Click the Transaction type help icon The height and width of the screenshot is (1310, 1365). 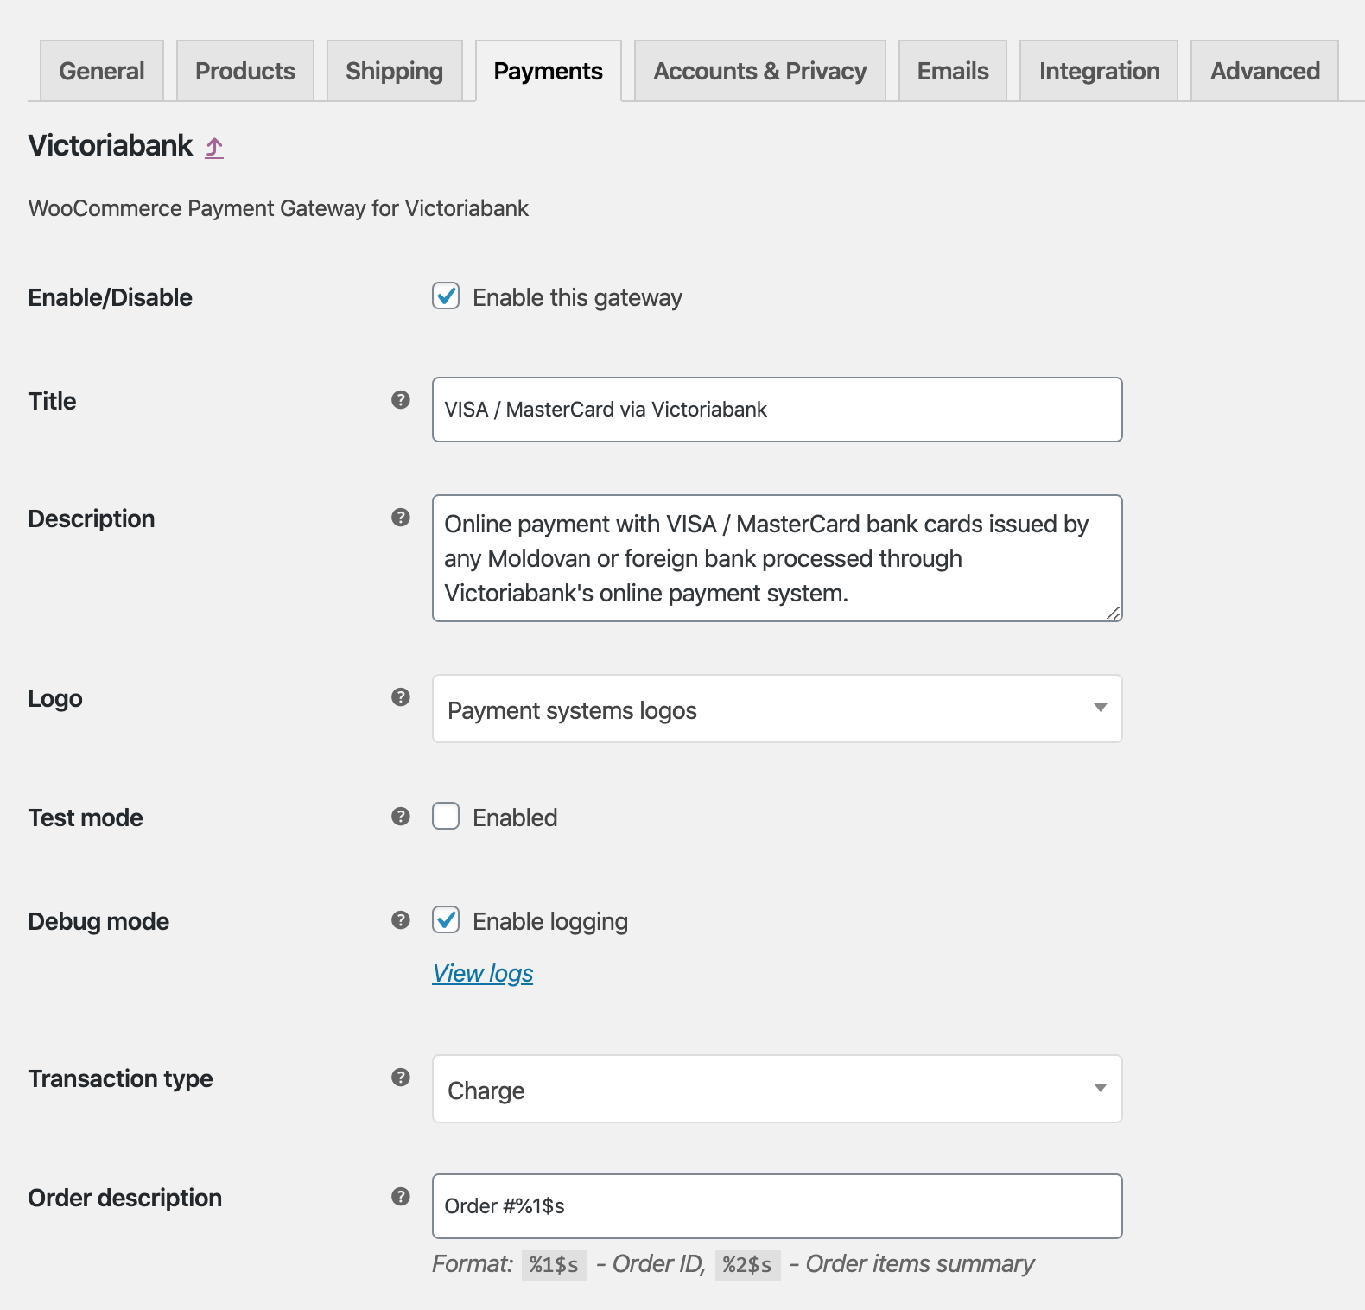[x=400, y=1078]
